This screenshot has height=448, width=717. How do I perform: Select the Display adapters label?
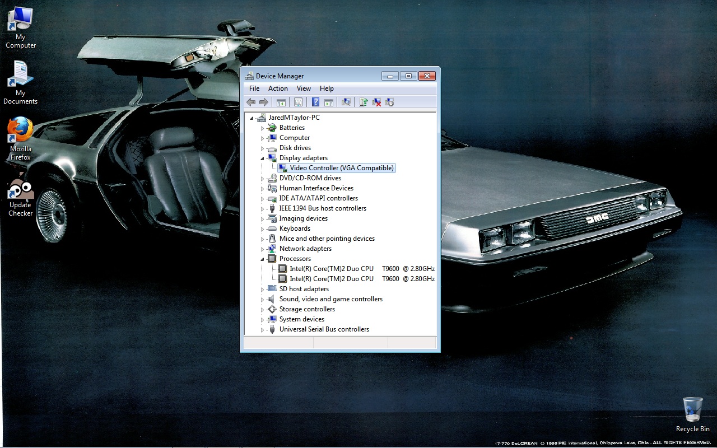[x=304, y=158]
